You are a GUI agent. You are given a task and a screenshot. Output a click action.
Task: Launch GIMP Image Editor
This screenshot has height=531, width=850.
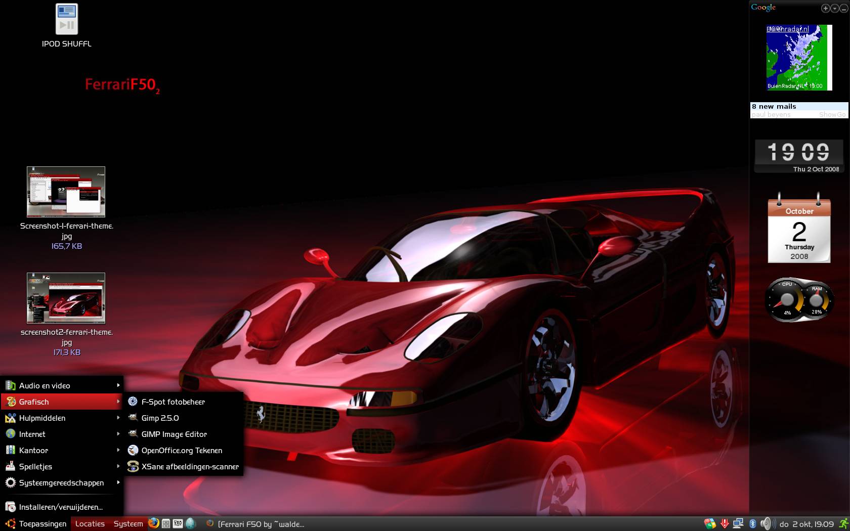click(x=184, y=434)
